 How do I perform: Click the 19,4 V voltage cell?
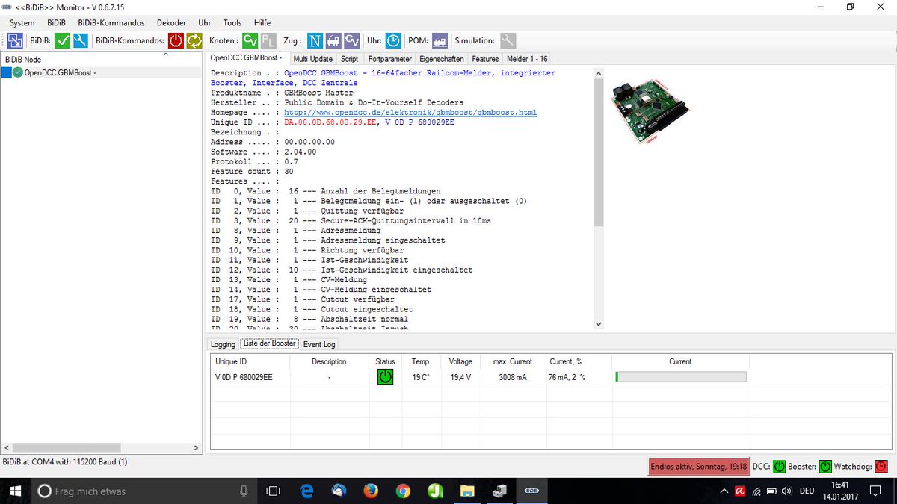tap(460, 377)
